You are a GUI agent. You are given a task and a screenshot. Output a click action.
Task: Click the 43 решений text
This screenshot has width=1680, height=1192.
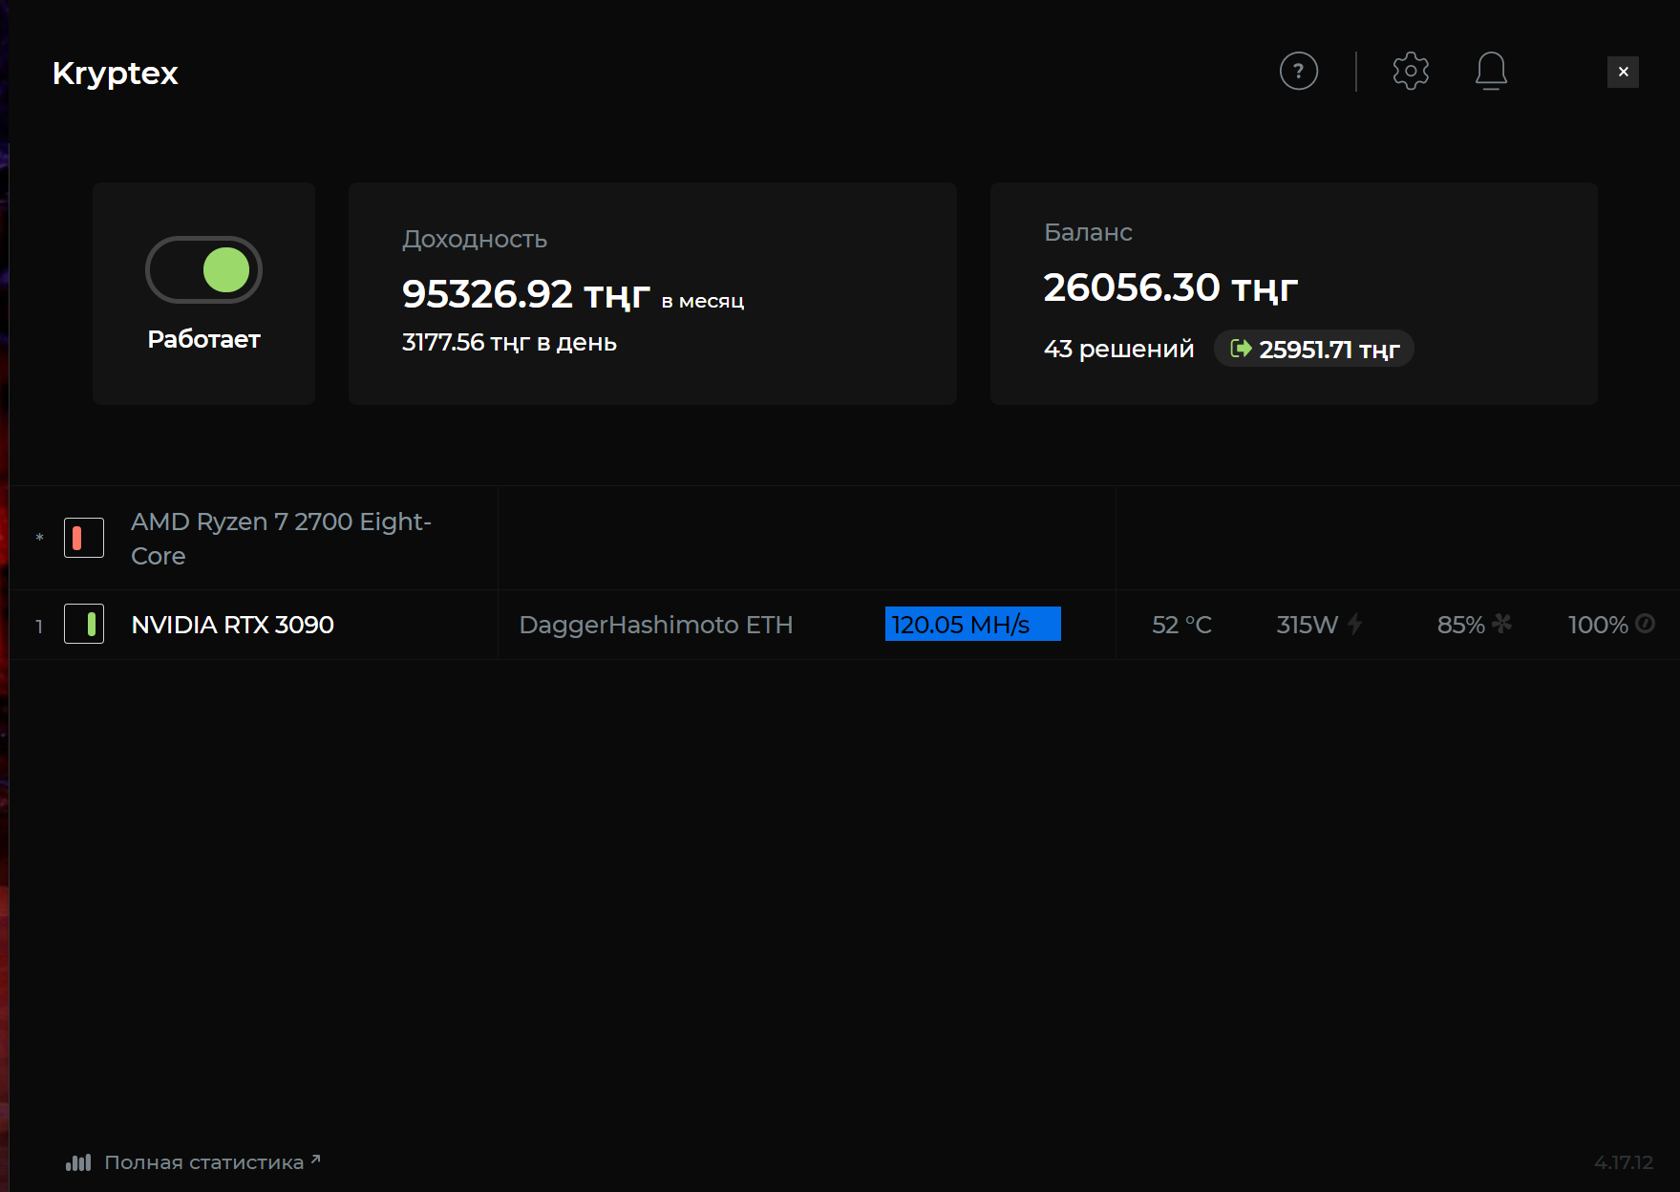coord(1119,349)
